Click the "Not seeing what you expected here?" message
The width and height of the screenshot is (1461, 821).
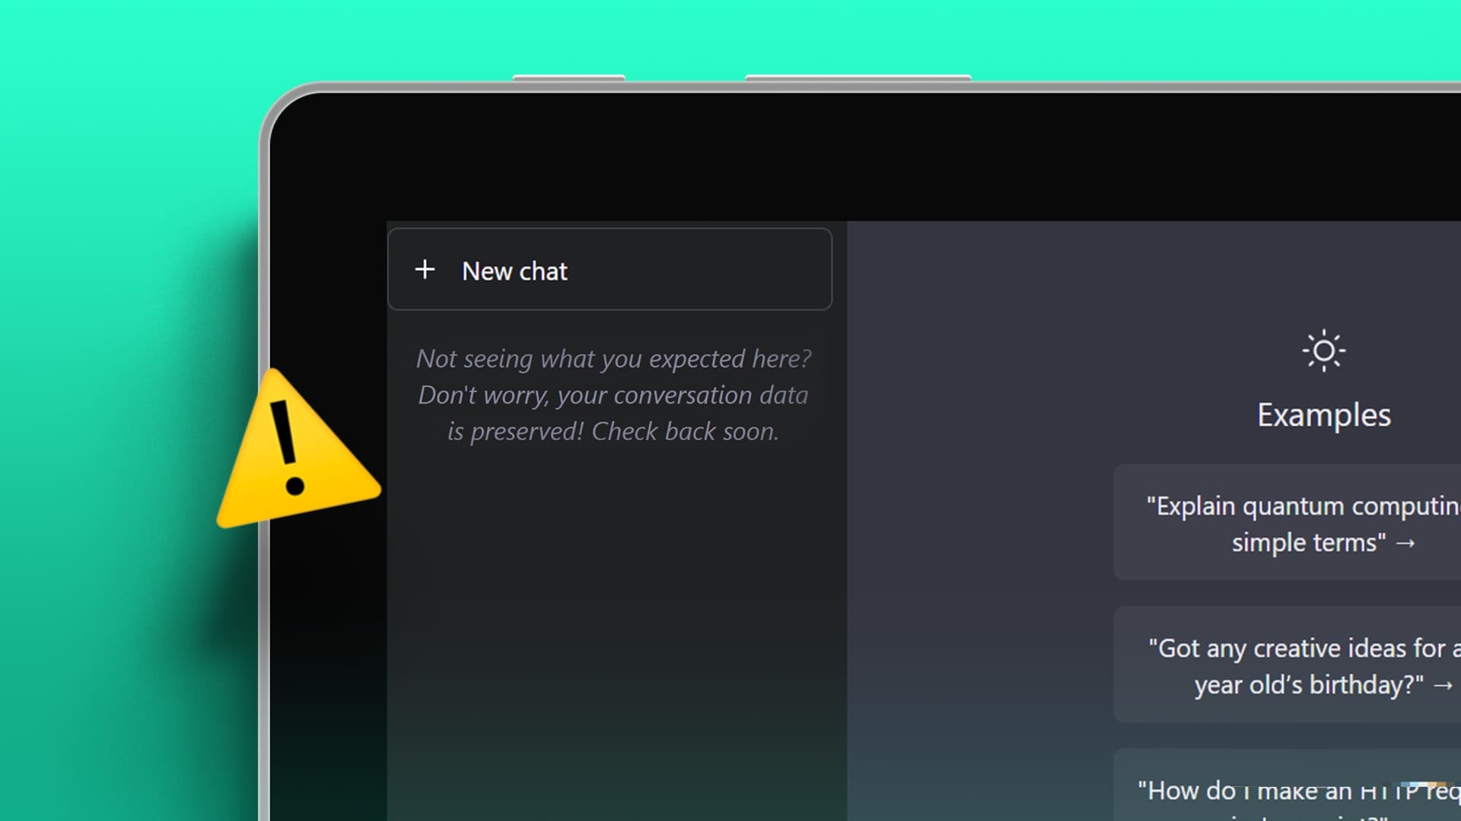click(613, 395)
